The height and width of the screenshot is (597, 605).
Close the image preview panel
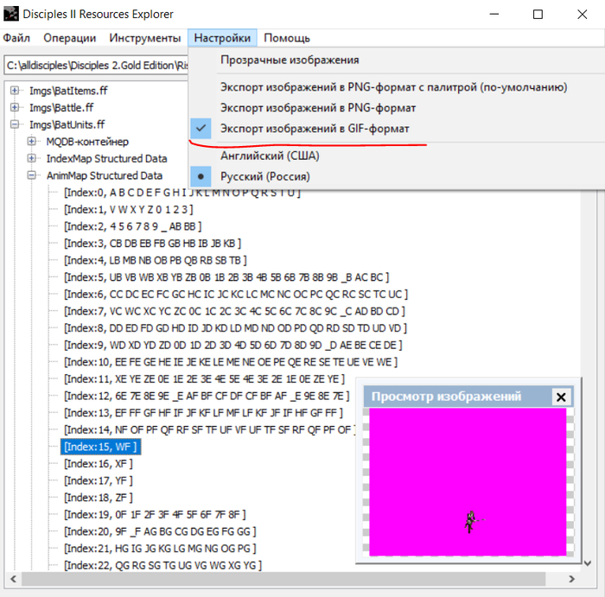click(561, 397)
